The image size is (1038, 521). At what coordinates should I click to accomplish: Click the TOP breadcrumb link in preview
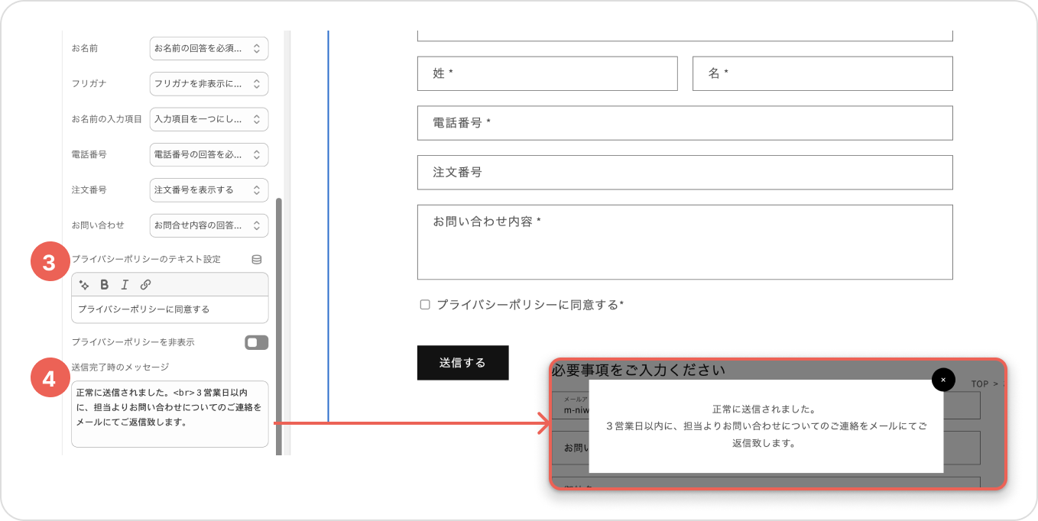click(x=980, y=384)
